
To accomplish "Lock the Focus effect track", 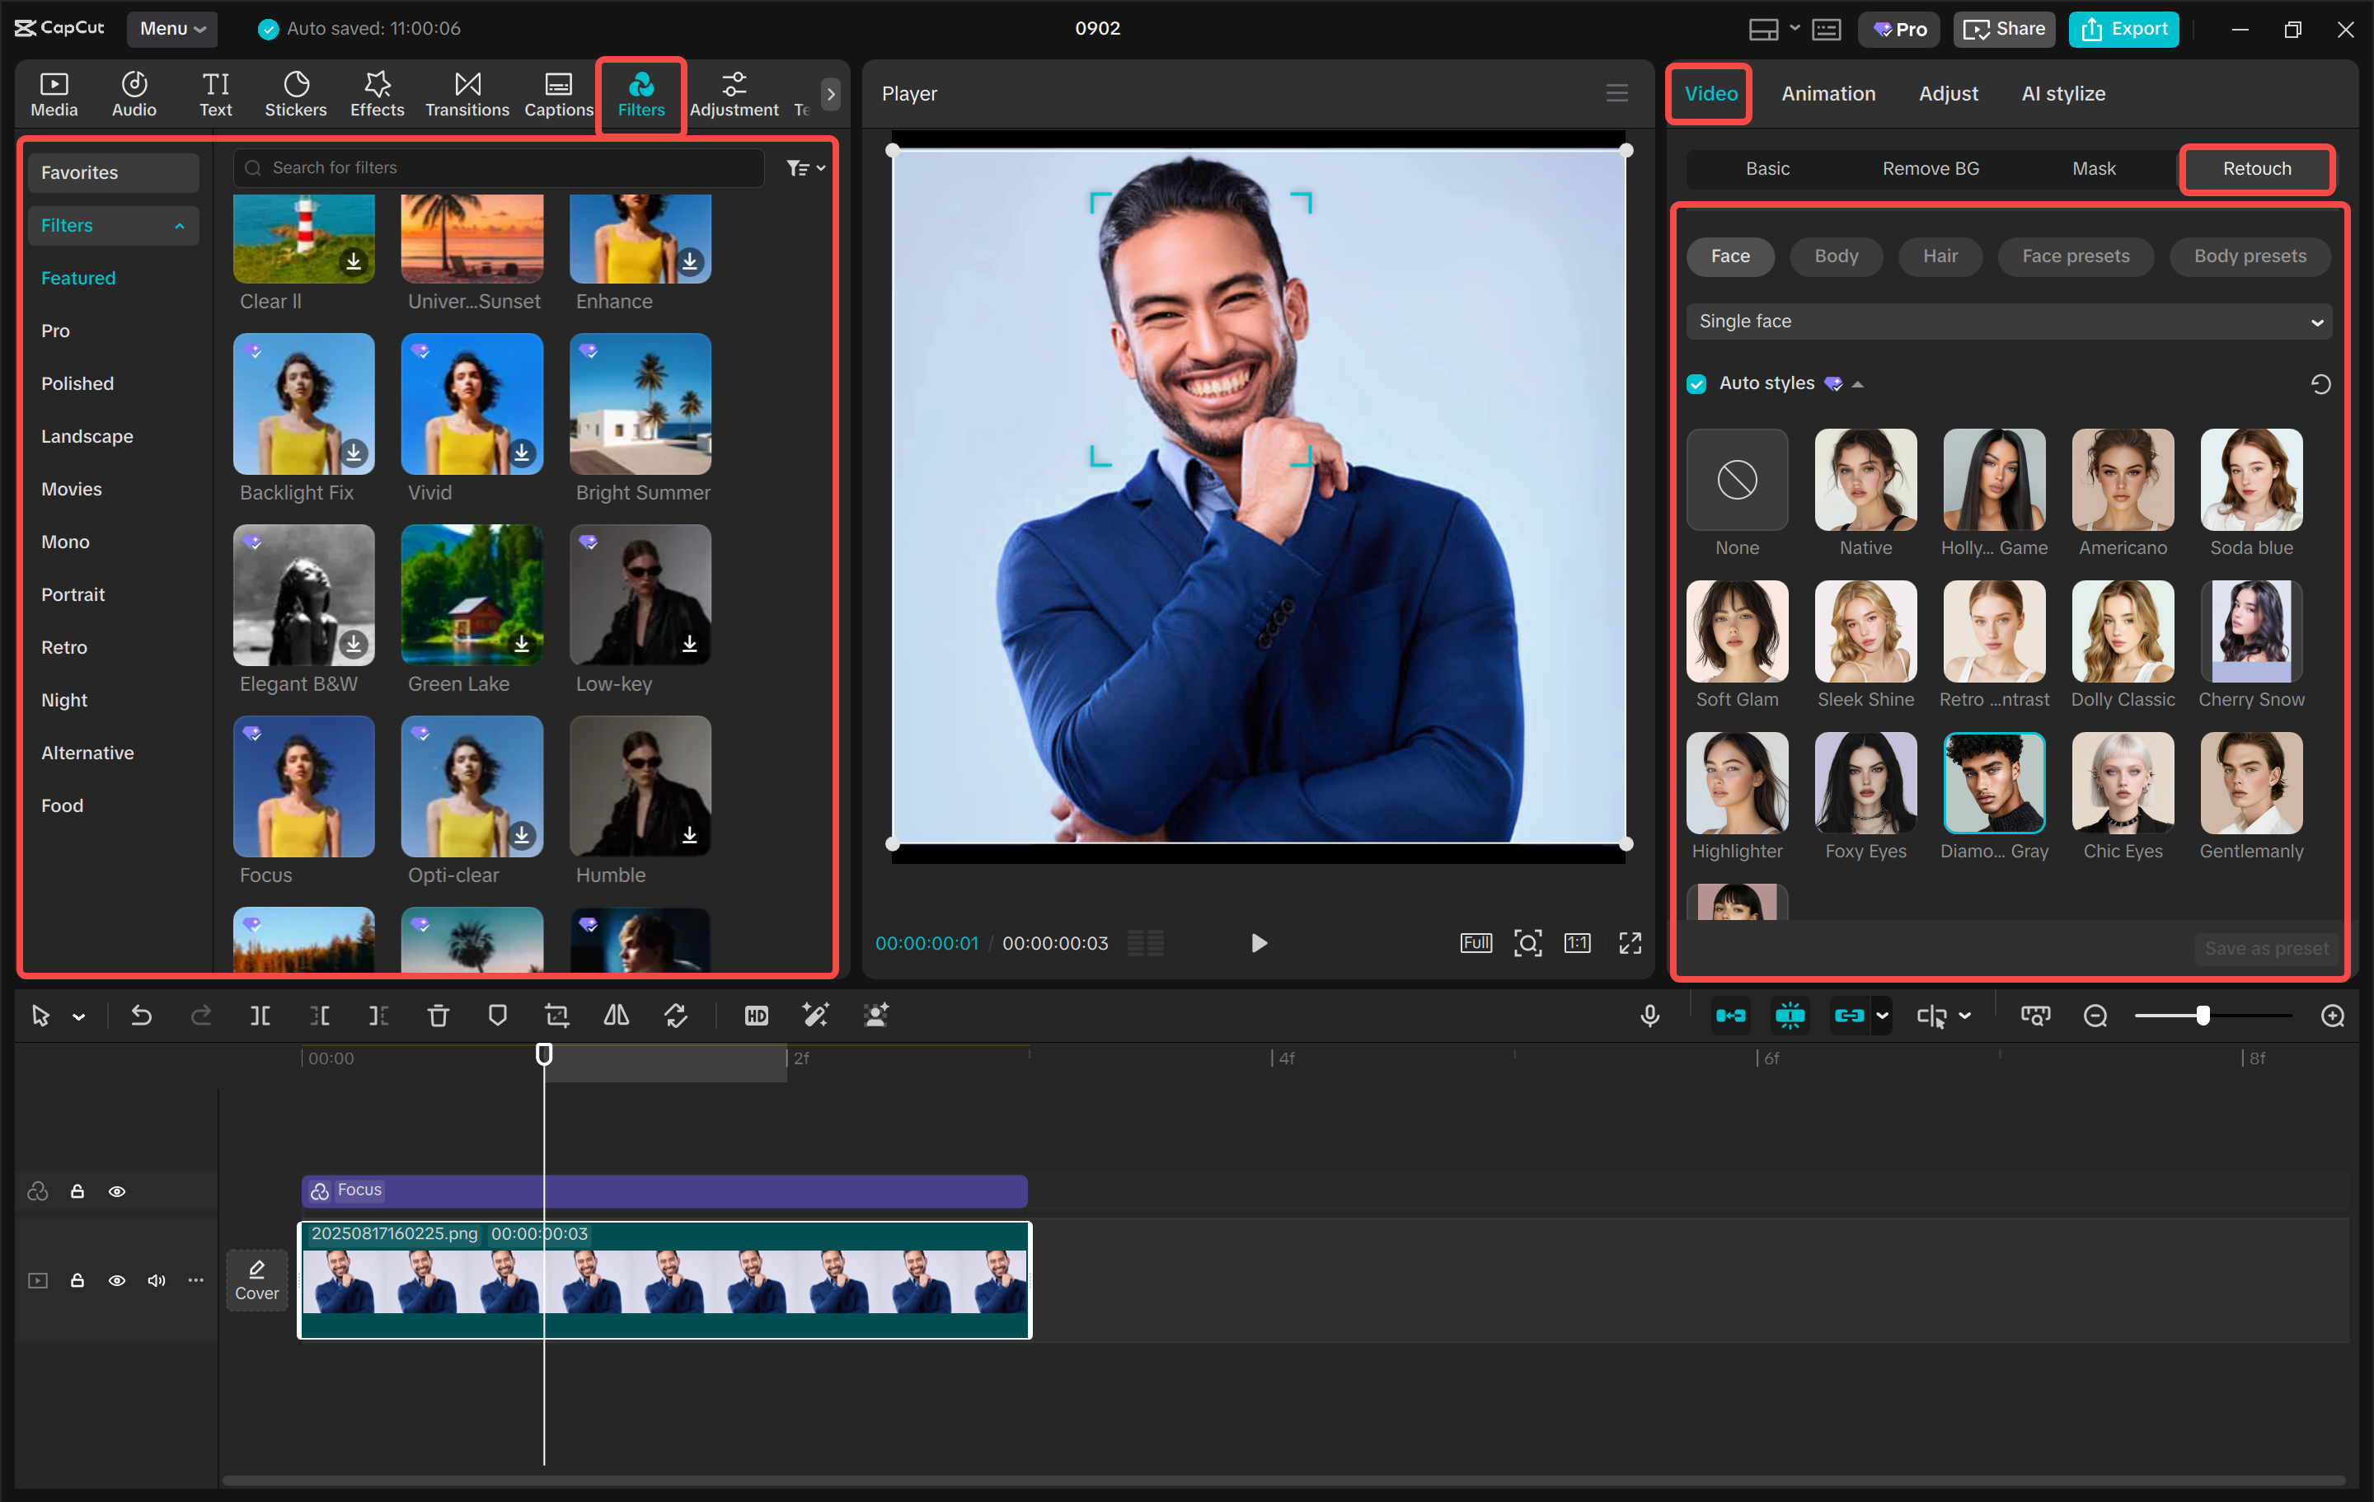I will (77, 1191).
